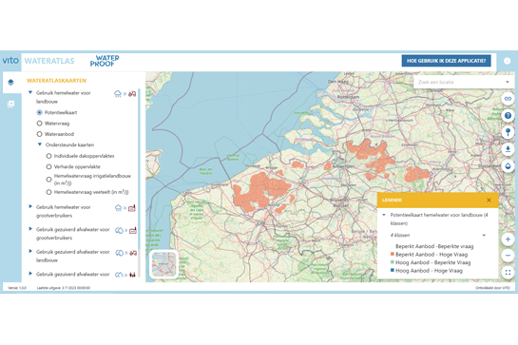Collapse Gebruik hemelwater voor landbouw group

pyautogui.click(x=30, y=93)
